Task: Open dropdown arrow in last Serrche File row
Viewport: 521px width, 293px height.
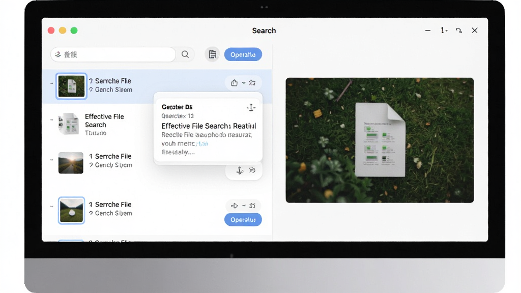Action: click(244, 206)
